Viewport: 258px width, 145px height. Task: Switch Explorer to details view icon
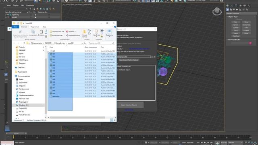pos(112,120)
